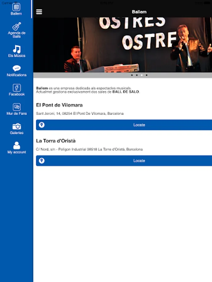Viewport: 212px width, 282px height.
Task: Open Agenda de Balls guitar icon
Action: coord(17,26)
